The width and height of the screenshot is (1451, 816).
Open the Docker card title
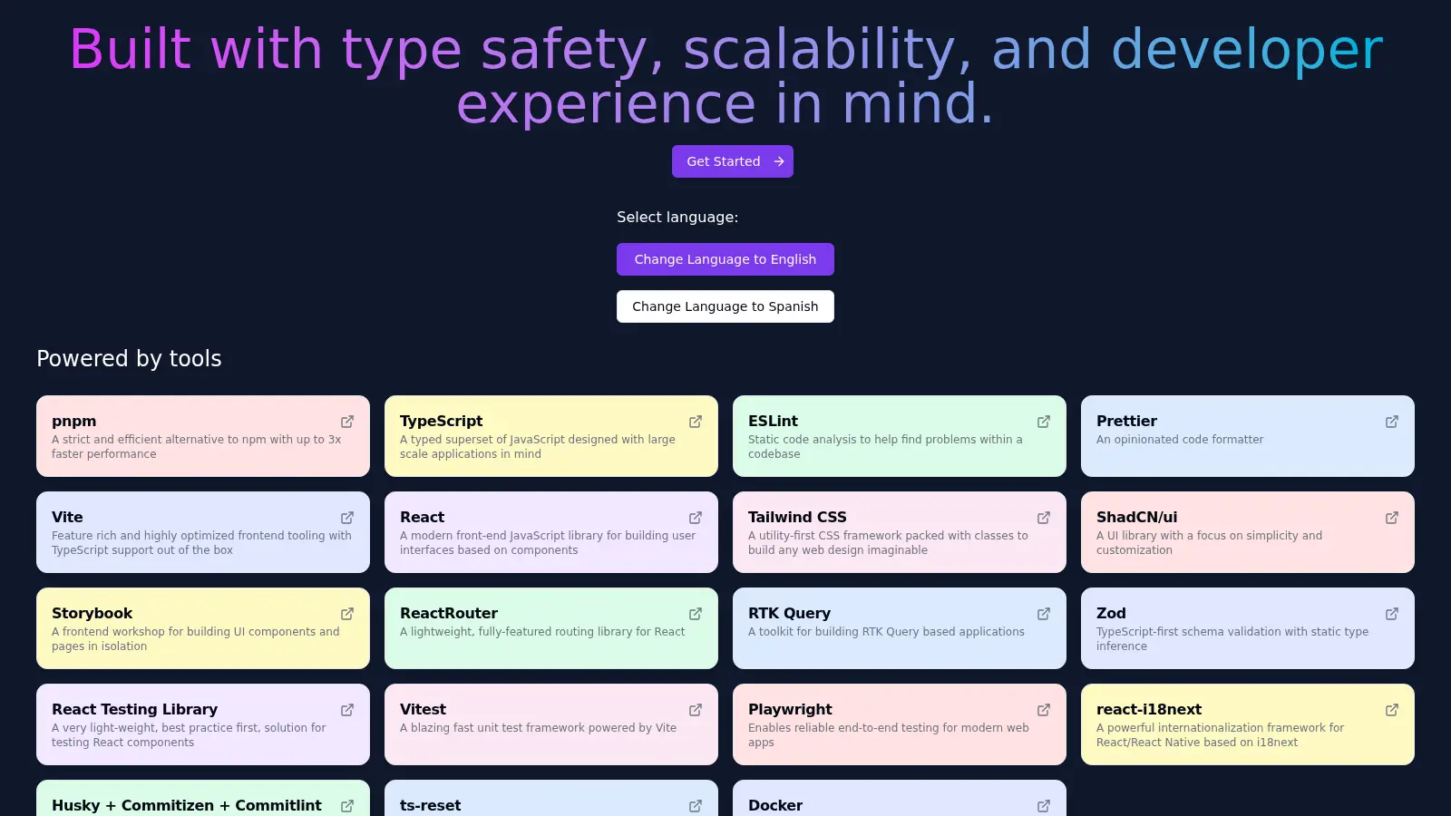click(x=775, y=805)
